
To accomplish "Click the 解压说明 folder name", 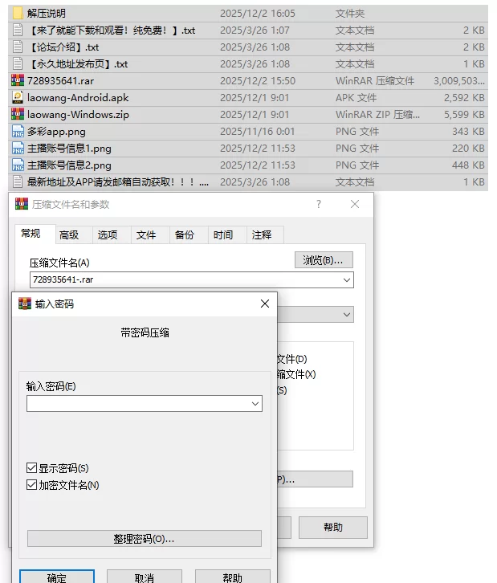I will 47,14.
